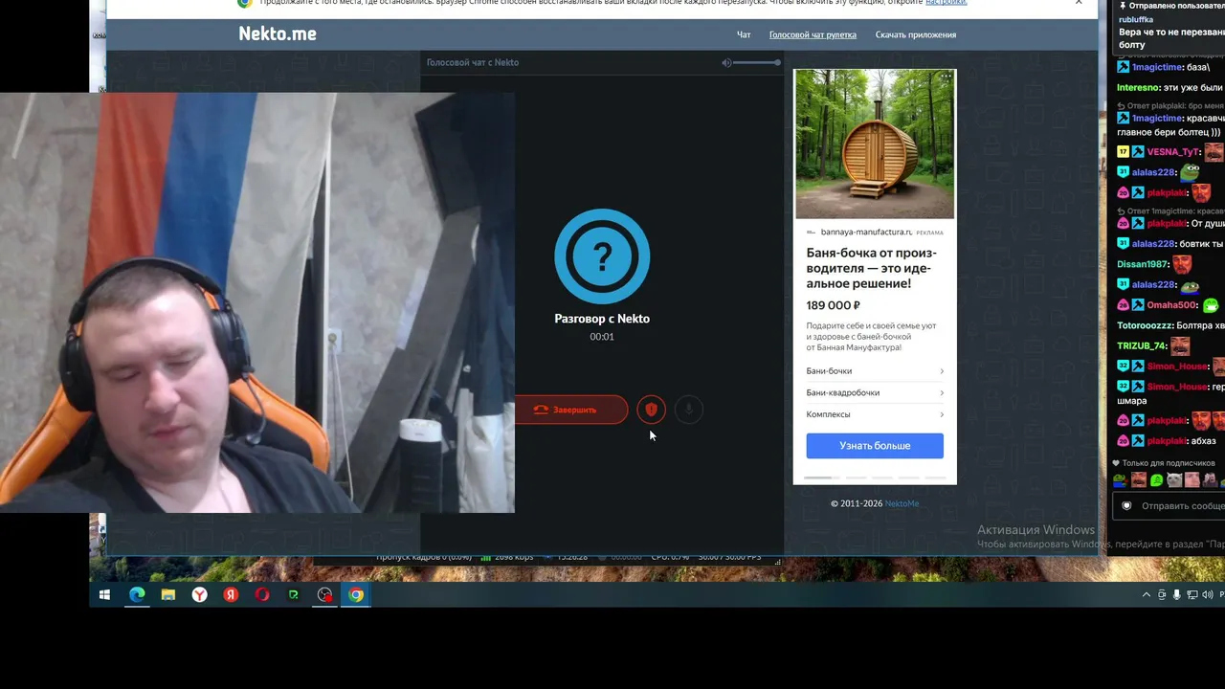The height and width of the screenshot is (689, 1225).
Task: Open Голосовой чат рулетка menu item
Action: pos(813,34)
